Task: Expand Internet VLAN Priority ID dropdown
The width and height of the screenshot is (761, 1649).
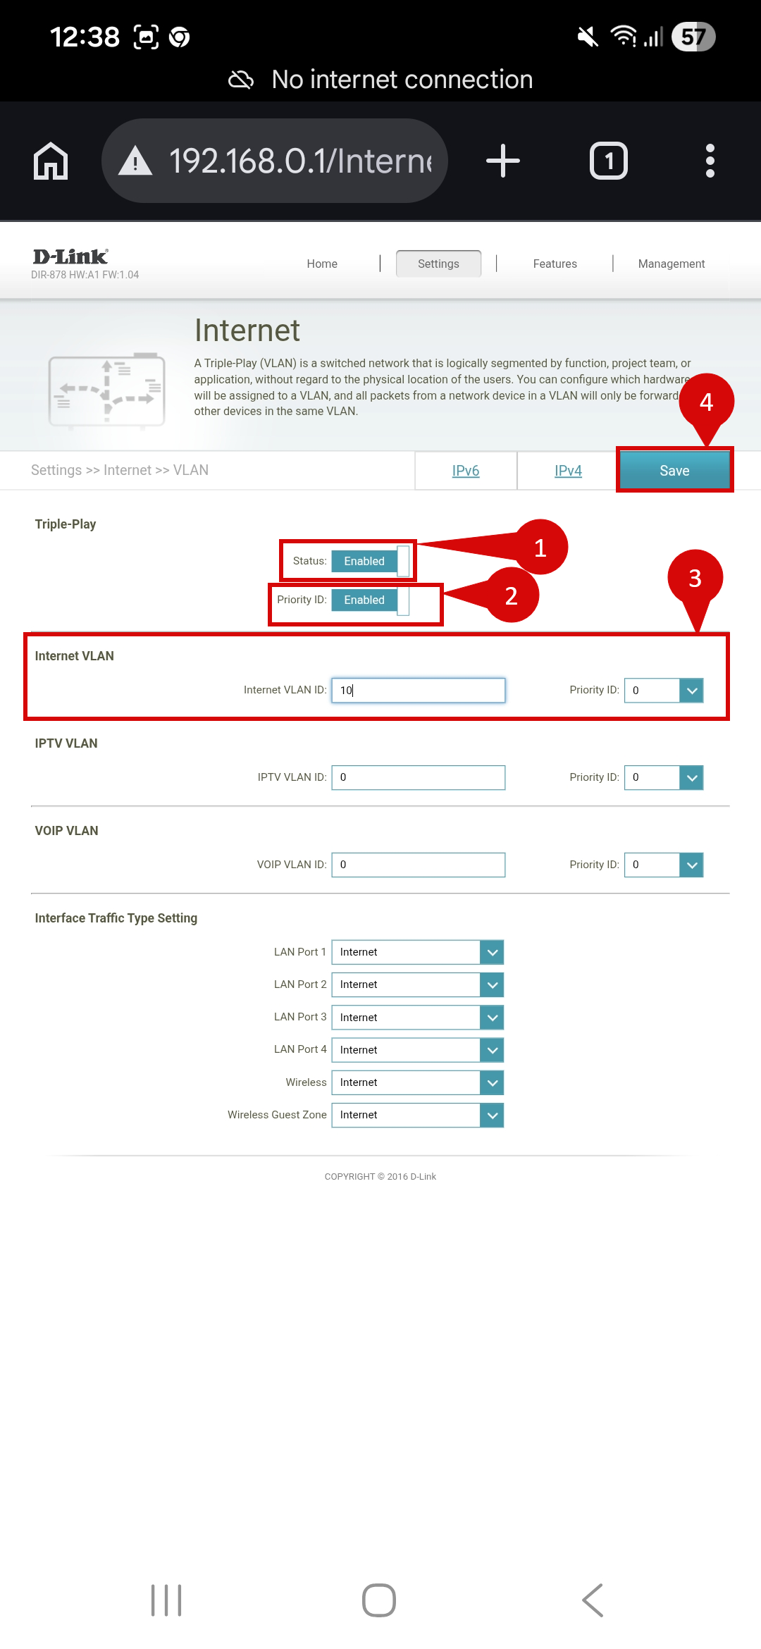Action: 663,691
